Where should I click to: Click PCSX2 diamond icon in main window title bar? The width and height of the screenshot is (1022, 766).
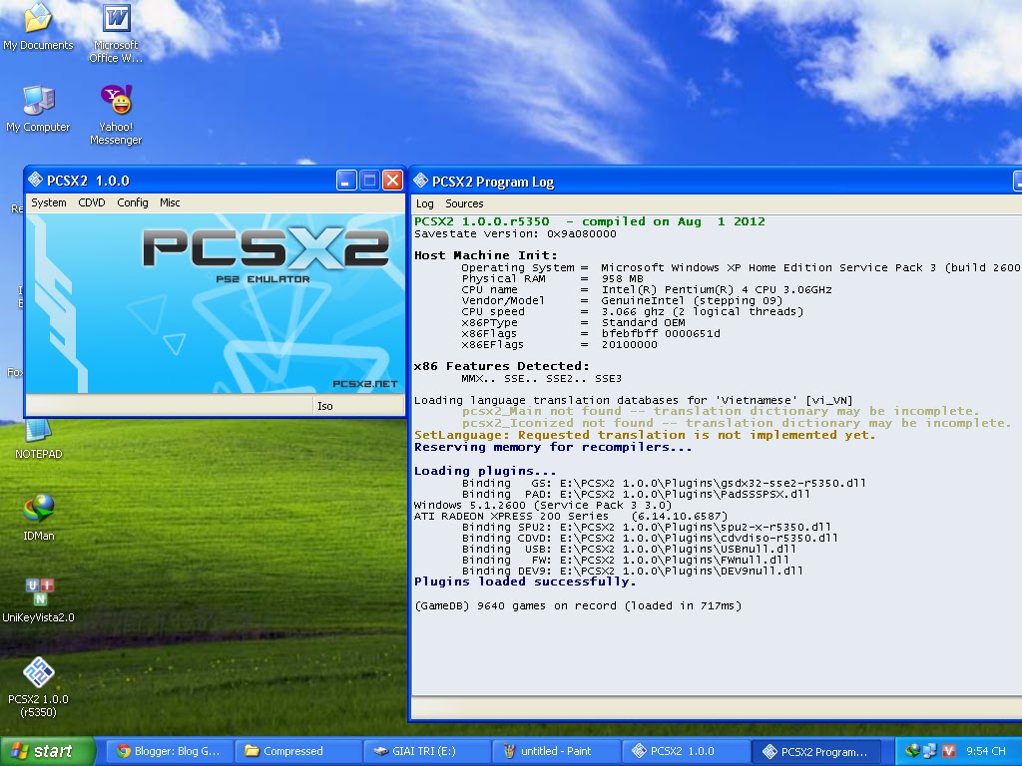point(35,180)
